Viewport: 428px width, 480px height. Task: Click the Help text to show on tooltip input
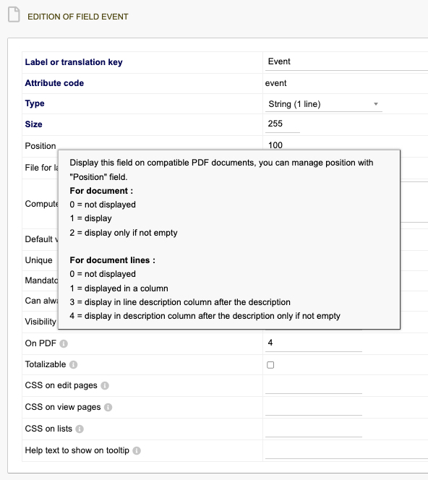coord(346,450)
